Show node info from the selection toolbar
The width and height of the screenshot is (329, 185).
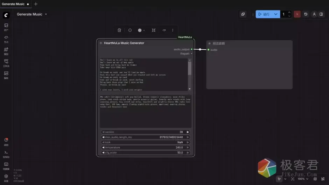point(130,30)
